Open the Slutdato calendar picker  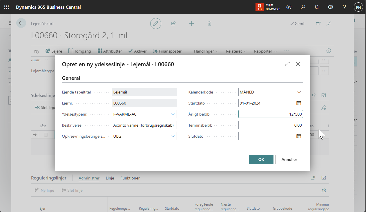tap(298, 136)
